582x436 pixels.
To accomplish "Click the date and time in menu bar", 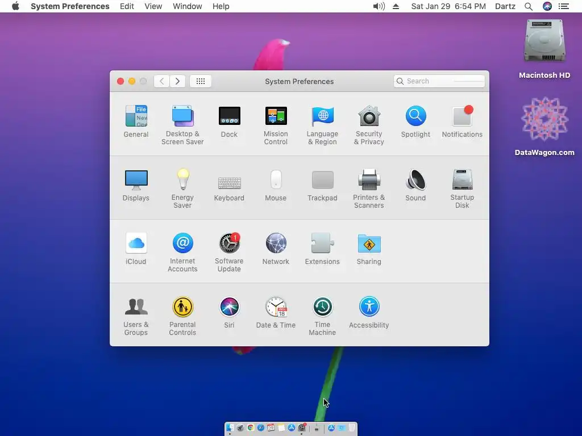I will (448, 6).
